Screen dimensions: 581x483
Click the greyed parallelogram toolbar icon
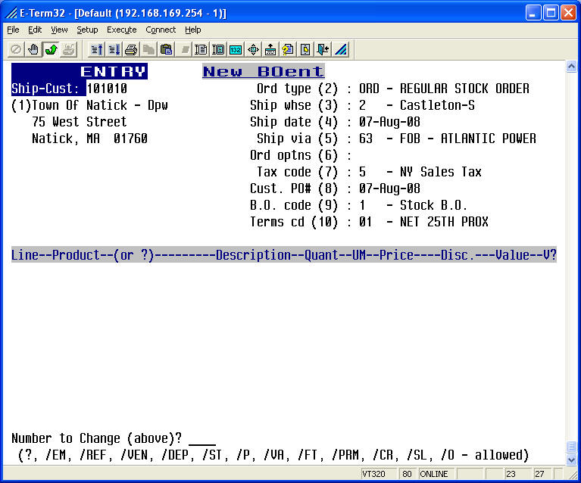pos(184,49)
